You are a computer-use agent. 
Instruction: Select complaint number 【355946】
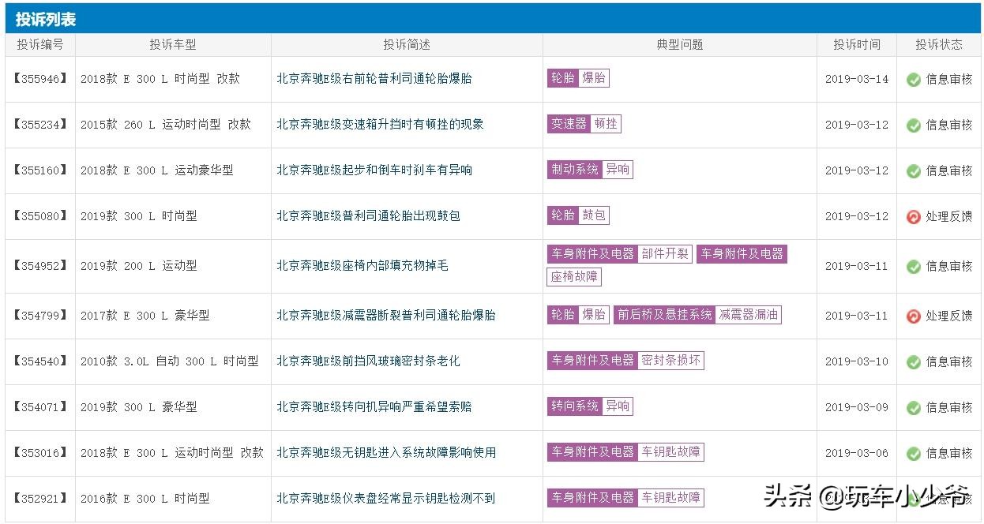tap(40, 79)
